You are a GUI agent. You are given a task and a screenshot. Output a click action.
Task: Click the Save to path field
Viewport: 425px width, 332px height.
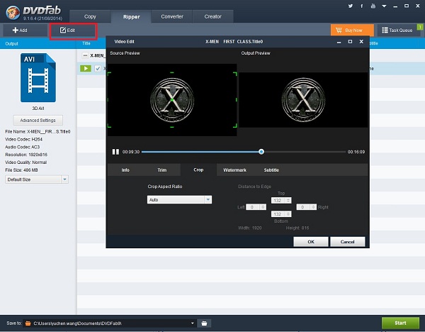[x=110, y=323]
